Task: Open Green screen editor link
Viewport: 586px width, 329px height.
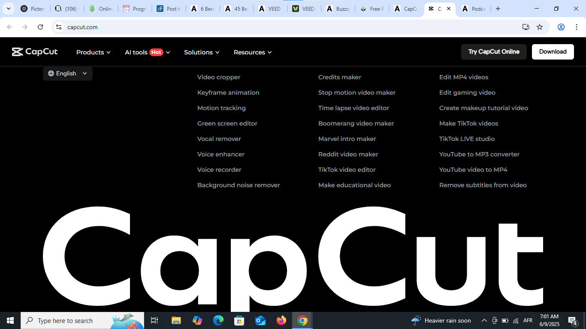Action: click(227, 123)
